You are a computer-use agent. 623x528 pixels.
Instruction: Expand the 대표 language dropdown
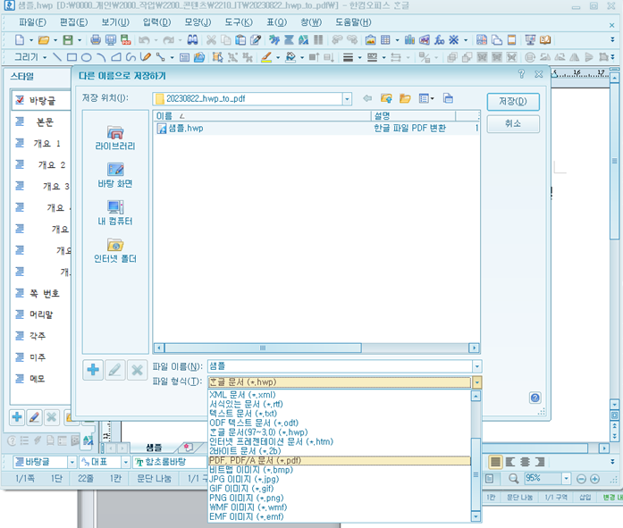[x=125, y=462]
